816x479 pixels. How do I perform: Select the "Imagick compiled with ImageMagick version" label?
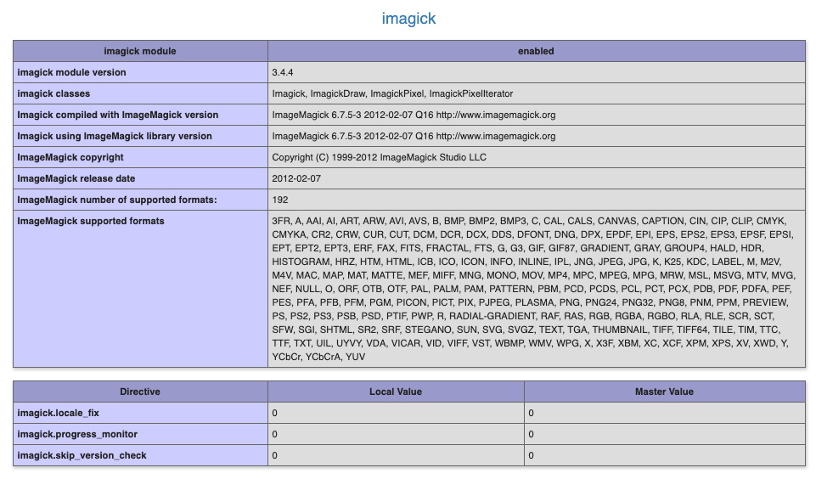118,115
